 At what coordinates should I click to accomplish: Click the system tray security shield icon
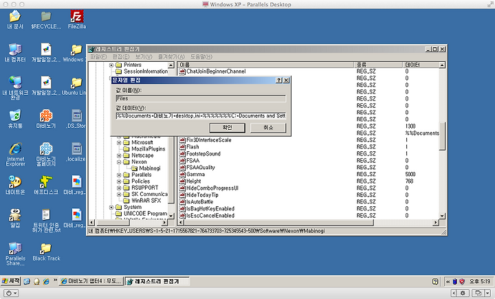pos(462,281)
